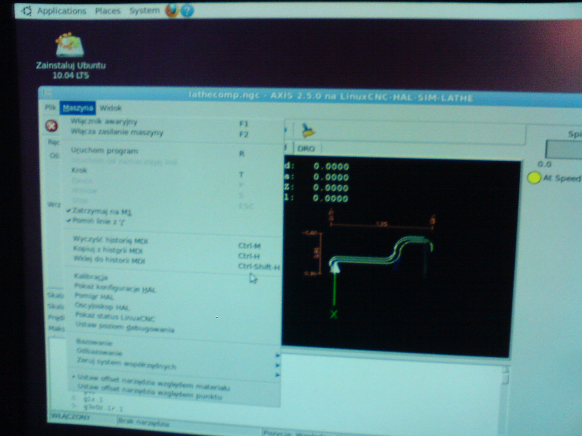Open the help icon in top panel
The height and width of the screenshot is (436, 582).
click(x=187, y=10)
